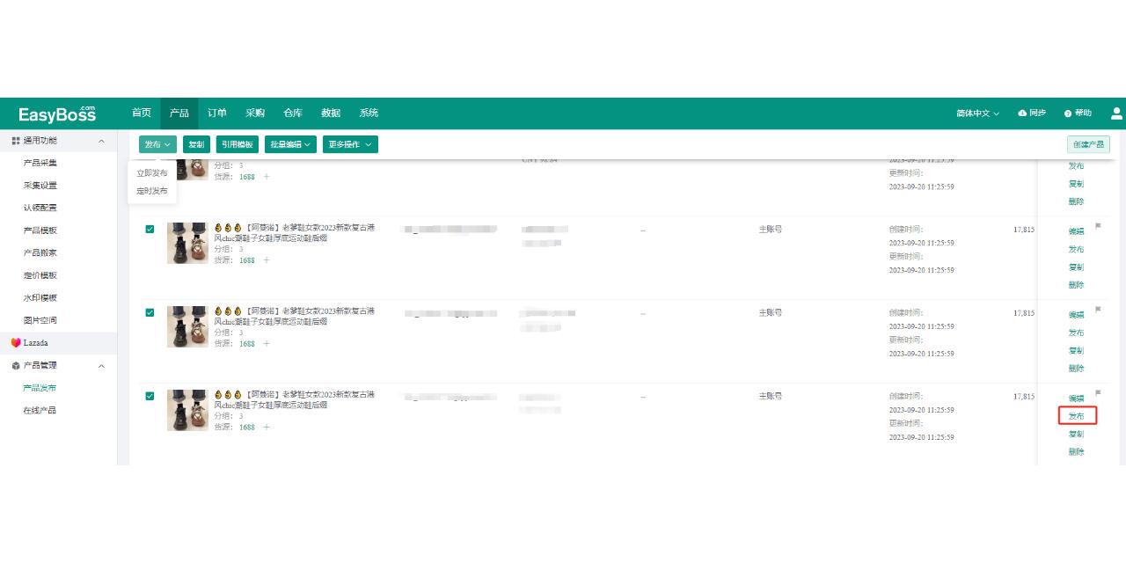This screenshot has height=563, width=1126.
Task: Add a source via plus icon in bottom product row
Action: coord(267,428)
